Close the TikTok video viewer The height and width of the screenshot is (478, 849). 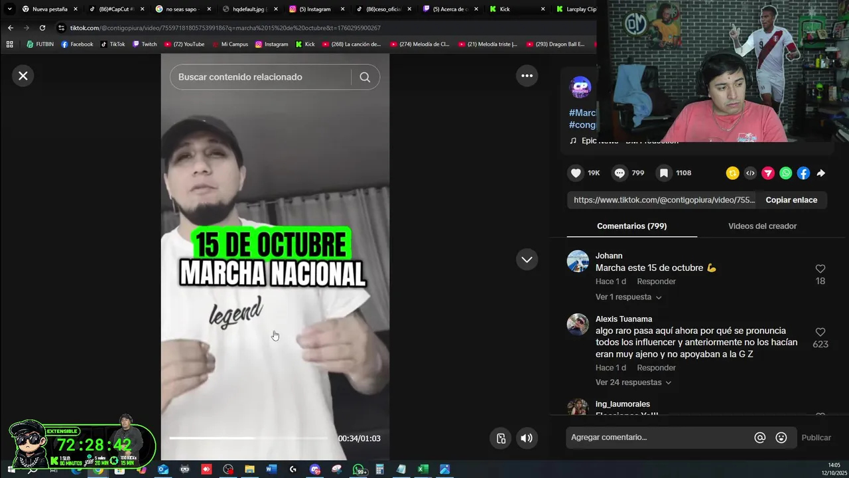click(x=23, y=76)
